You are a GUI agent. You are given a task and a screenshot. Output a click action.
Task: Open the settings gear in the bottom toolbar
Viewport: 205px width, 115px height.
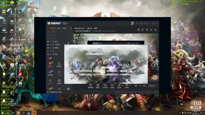[x=144, y=86]
